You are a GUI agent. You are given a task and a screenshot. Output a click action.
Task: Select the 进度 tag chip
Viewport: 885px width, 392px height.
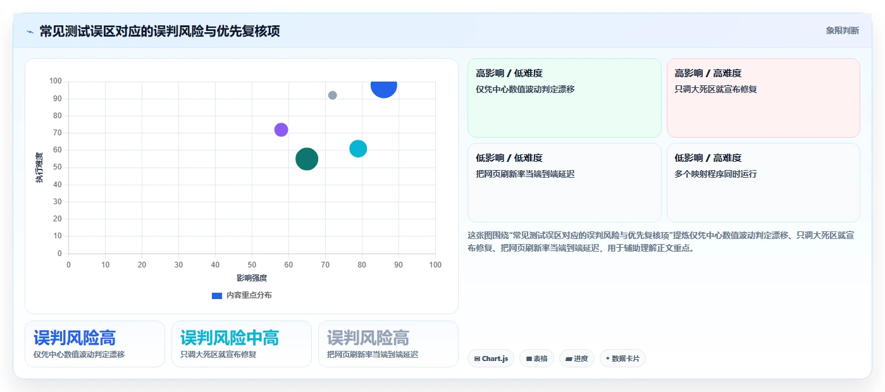tap(577, 358)
